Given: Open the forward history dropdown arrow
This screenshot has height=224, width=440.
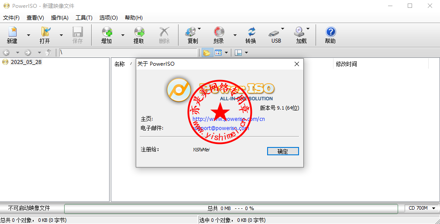Looking at the screenshot, I should [x=39, y=53].
